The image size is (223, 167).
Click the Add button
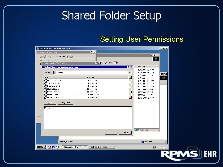click(50, 103)
